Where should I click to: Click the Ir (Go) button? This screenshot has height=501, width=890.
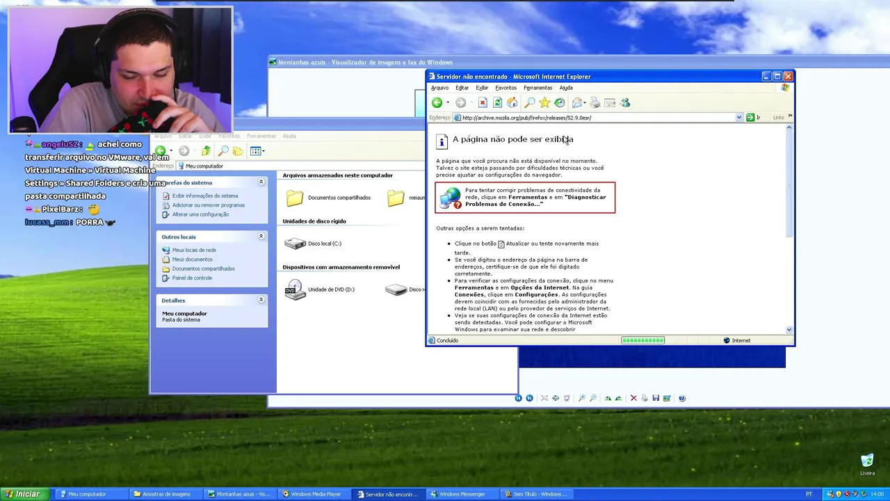coord(754,118)
